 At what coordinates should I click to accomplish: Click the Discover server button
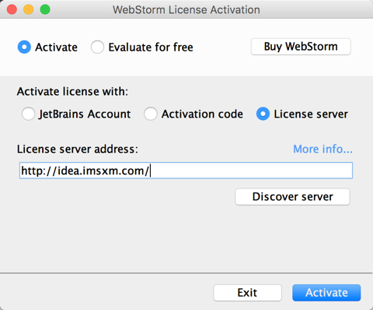(292, 197)
